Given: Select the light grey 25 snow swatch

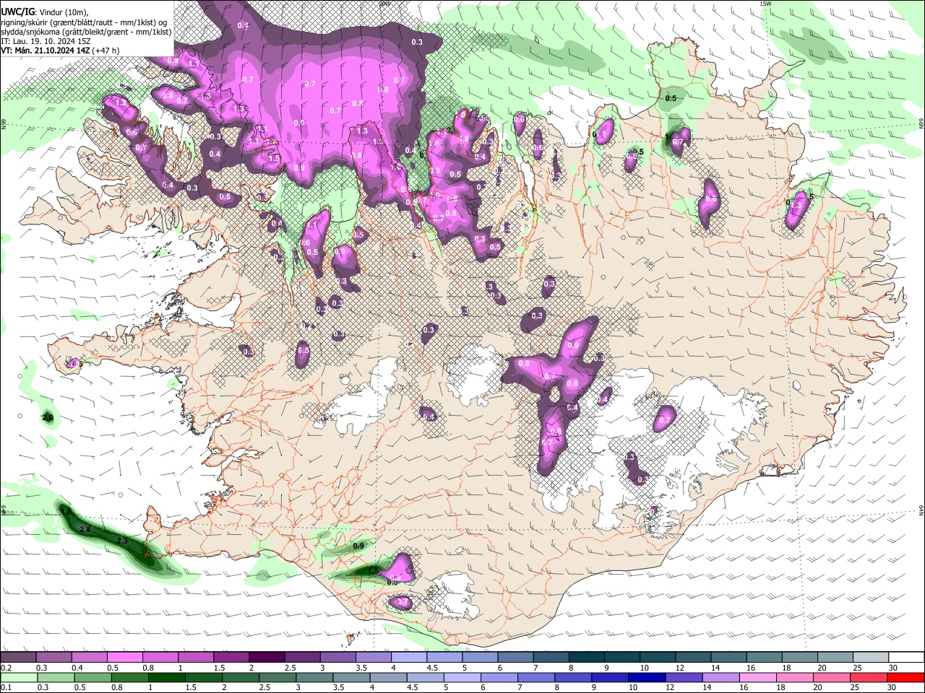Looking at the screenshot, I should point(872,658).
